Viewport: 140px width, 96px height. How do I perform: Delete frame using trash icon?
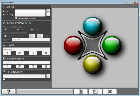pyautogui.click(x=46, y=53)
